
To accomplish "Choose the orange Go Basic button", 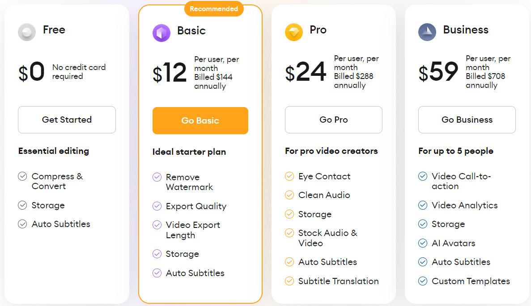I will pyautogui.click(x=200, y=120).
